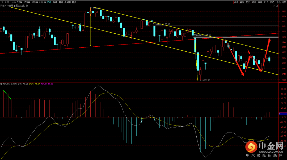287x160 pixels.
Task: Click the 返回 back button
Action: [284, 2]
